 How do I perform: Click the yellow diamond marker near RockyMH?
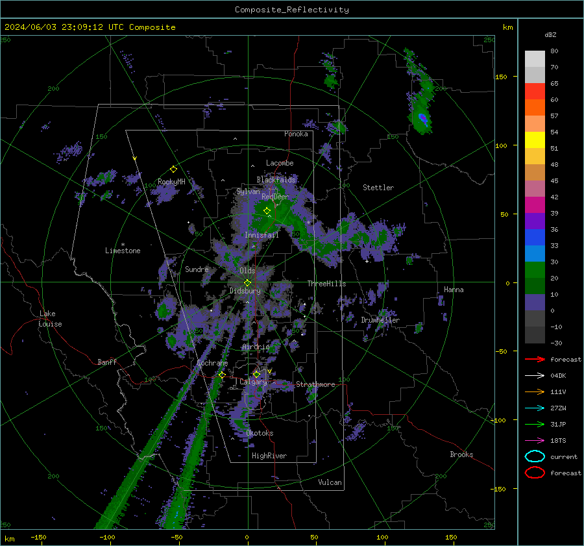click(x=173, y=169)
